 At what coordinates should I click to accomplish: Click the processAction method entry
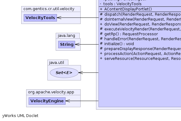click(x=140, y=54)
